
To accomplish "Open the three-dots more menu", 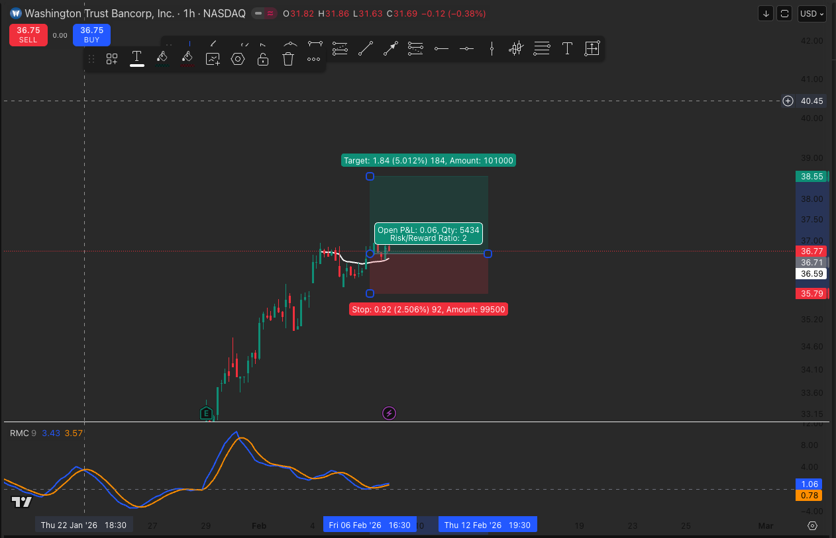I will (313, 59).
